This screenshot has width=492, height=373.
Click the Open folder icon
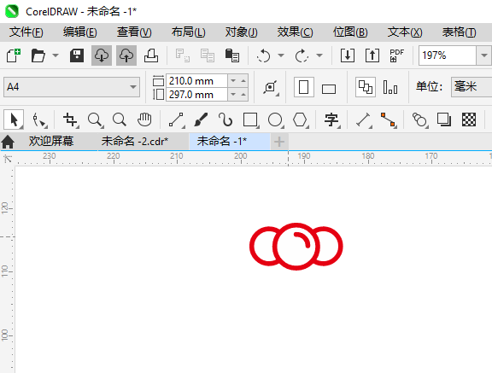[38, 55]
